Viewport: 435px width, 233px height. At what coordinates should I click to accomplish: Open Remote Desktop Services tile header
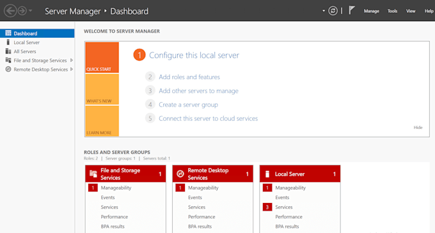213,174
